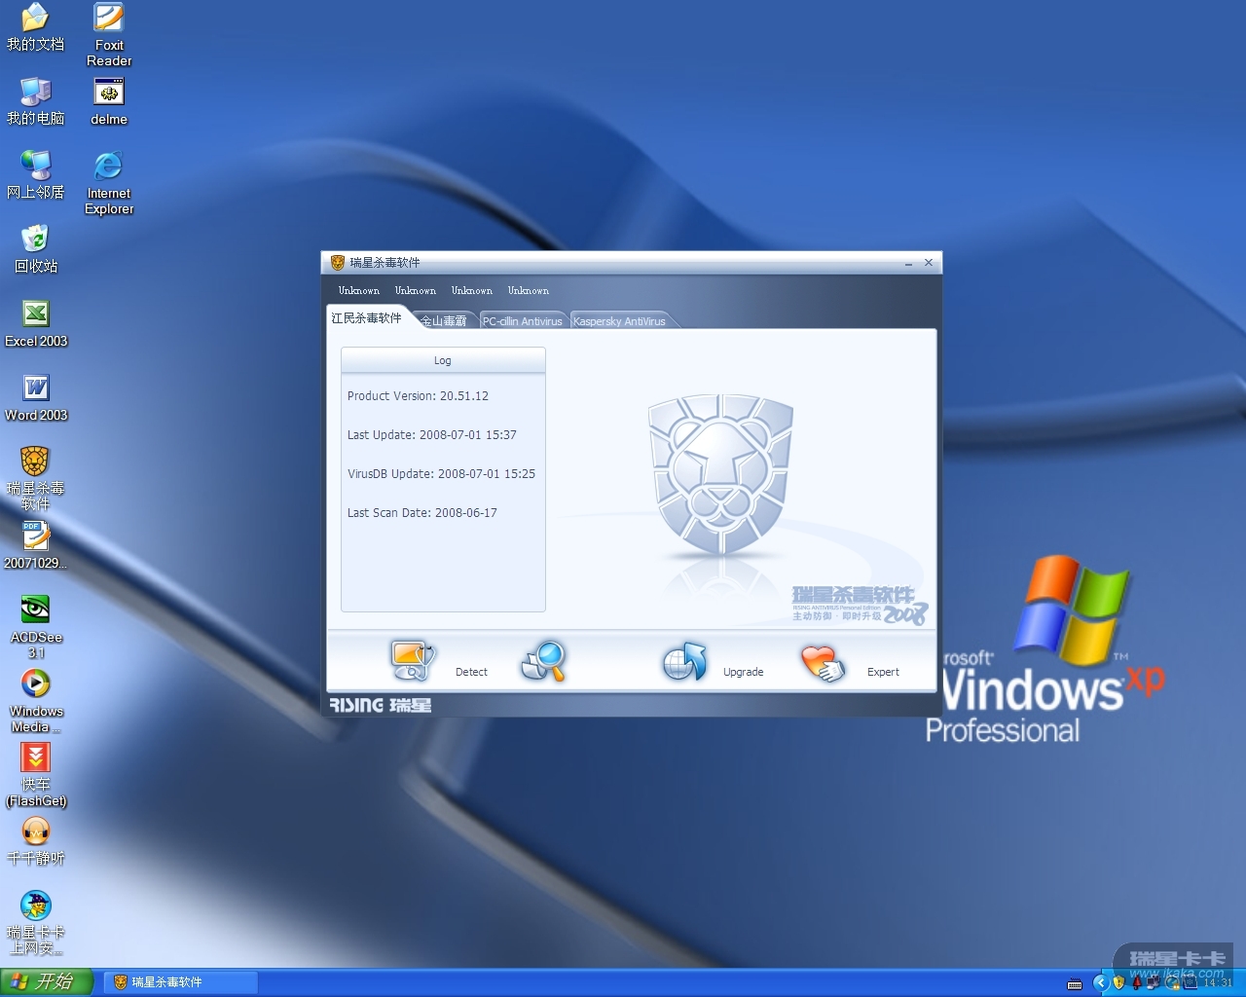Select the Internet Explorer desktop icon
The height and width of the screenshot is (997, 1246).
pos(109,183)
